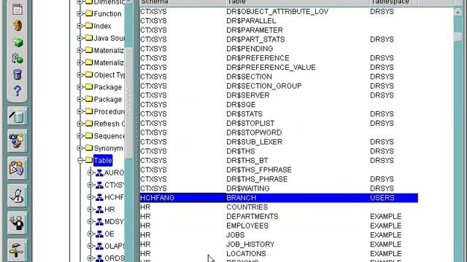
Task: Collapse the Table folder node
Action: pos(80,160)
